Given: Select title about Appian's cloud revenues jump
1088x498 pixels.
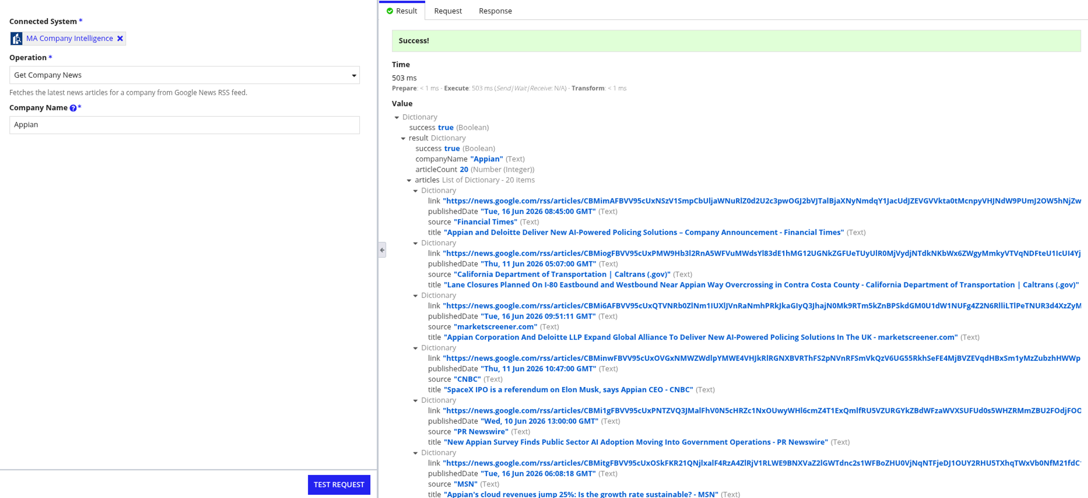Looking at the screenshot, I should pyautogui.click(x=581, y=494).
